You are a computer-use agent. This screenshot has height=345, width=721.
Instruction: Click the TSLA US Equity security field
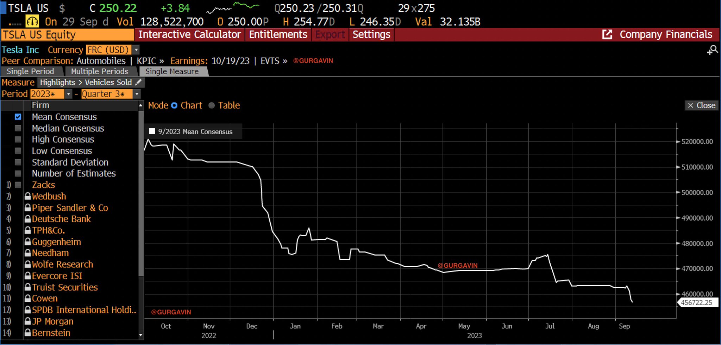point(67,35)
